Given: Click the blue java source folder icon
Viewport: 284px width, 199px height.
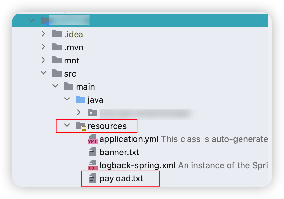Looking at the screenshot, I should [x=80, y=99].
